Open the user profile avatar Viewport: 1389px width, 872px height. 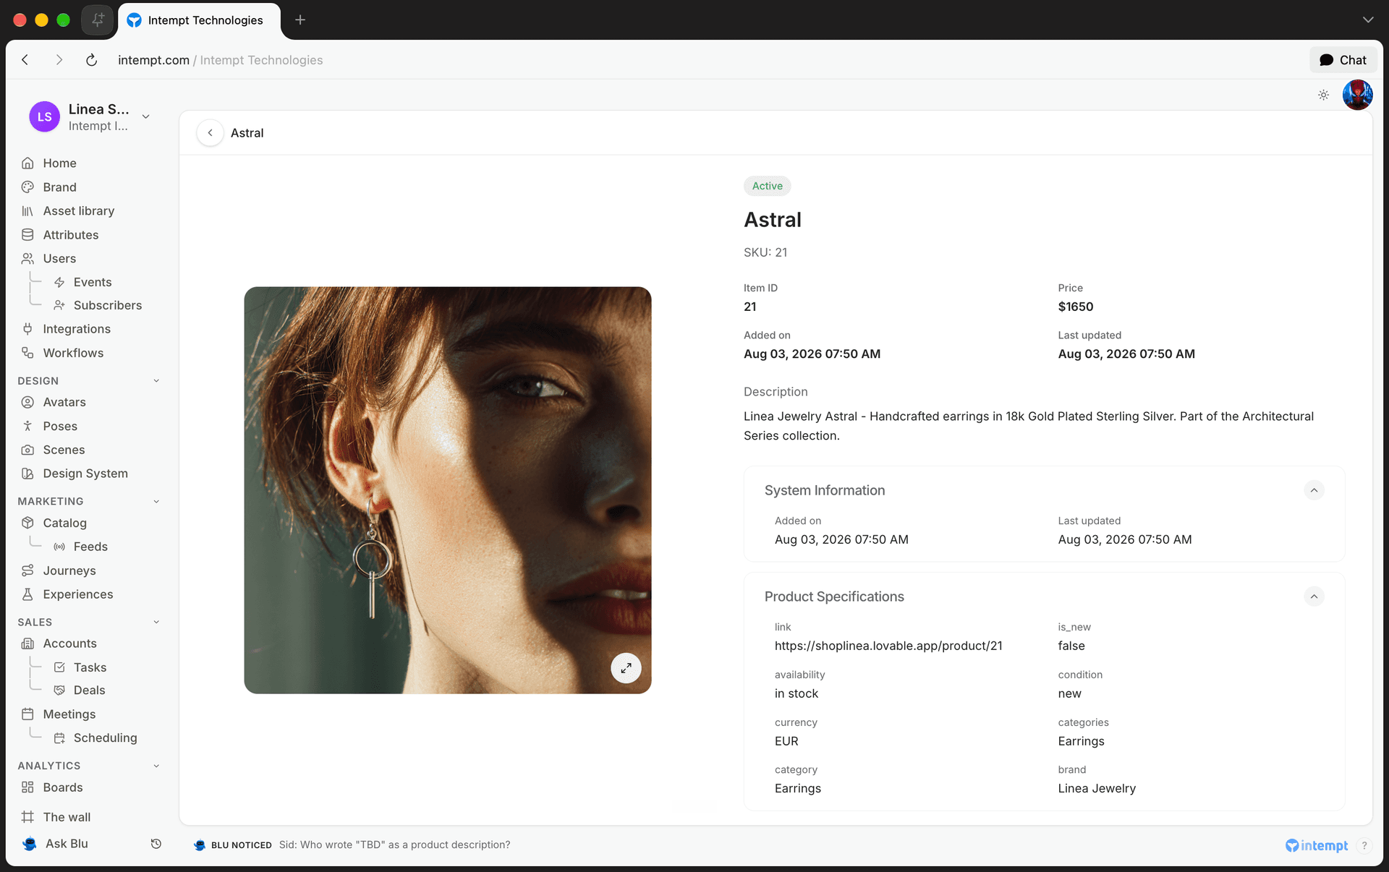click(x=1357, y=95)
